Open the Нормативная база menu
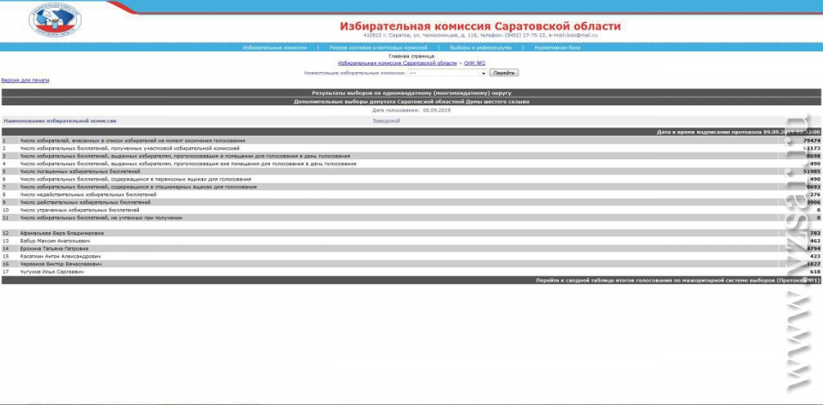The height and width of the screenshot is (405, 823). [557, 48]
